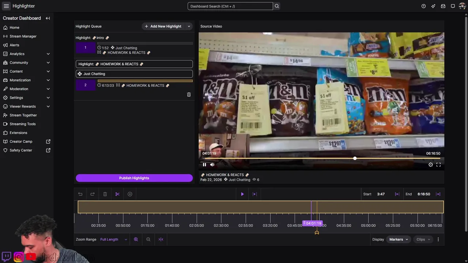
Task: Open Clips display dropdown
Action: coord(423,240)
